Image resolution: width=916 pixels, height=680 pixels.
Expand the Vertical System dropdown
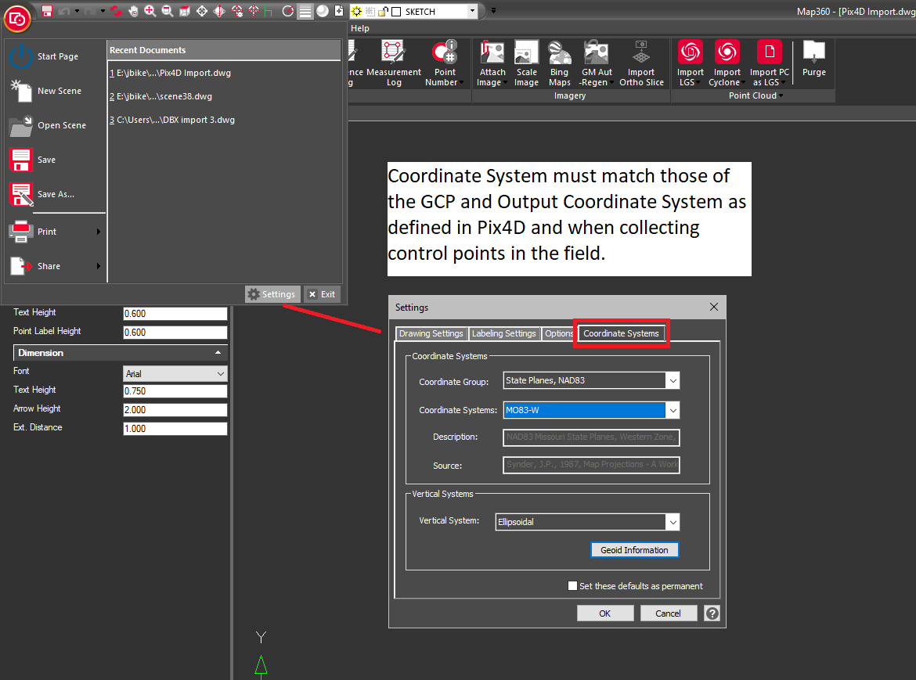pos(587,522)
